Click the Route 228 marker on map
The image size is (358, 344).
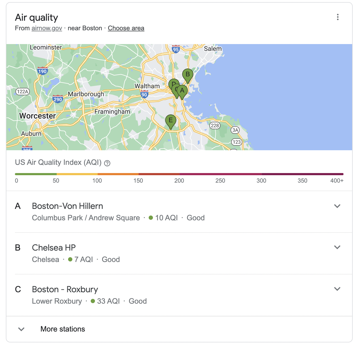point(215,126)
